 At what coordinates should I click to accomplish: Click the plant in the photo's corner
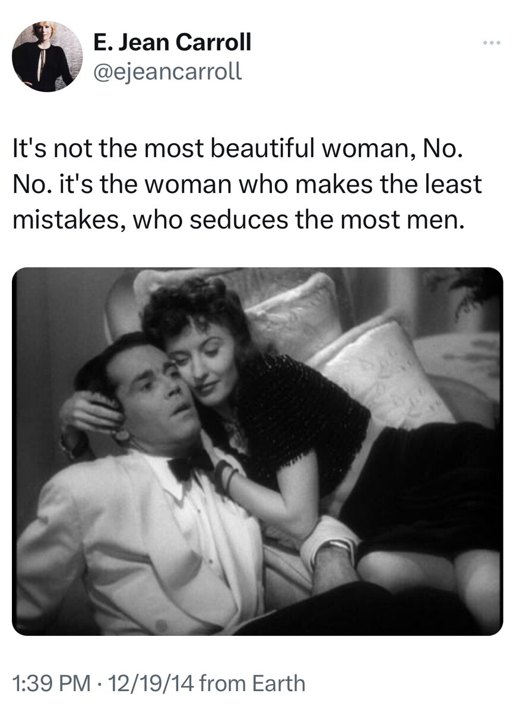tap(468, 290)
